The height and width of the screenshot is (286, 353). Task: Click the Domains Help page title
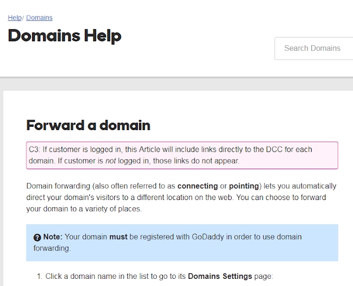pyautogui.click(x=65, y=36)
